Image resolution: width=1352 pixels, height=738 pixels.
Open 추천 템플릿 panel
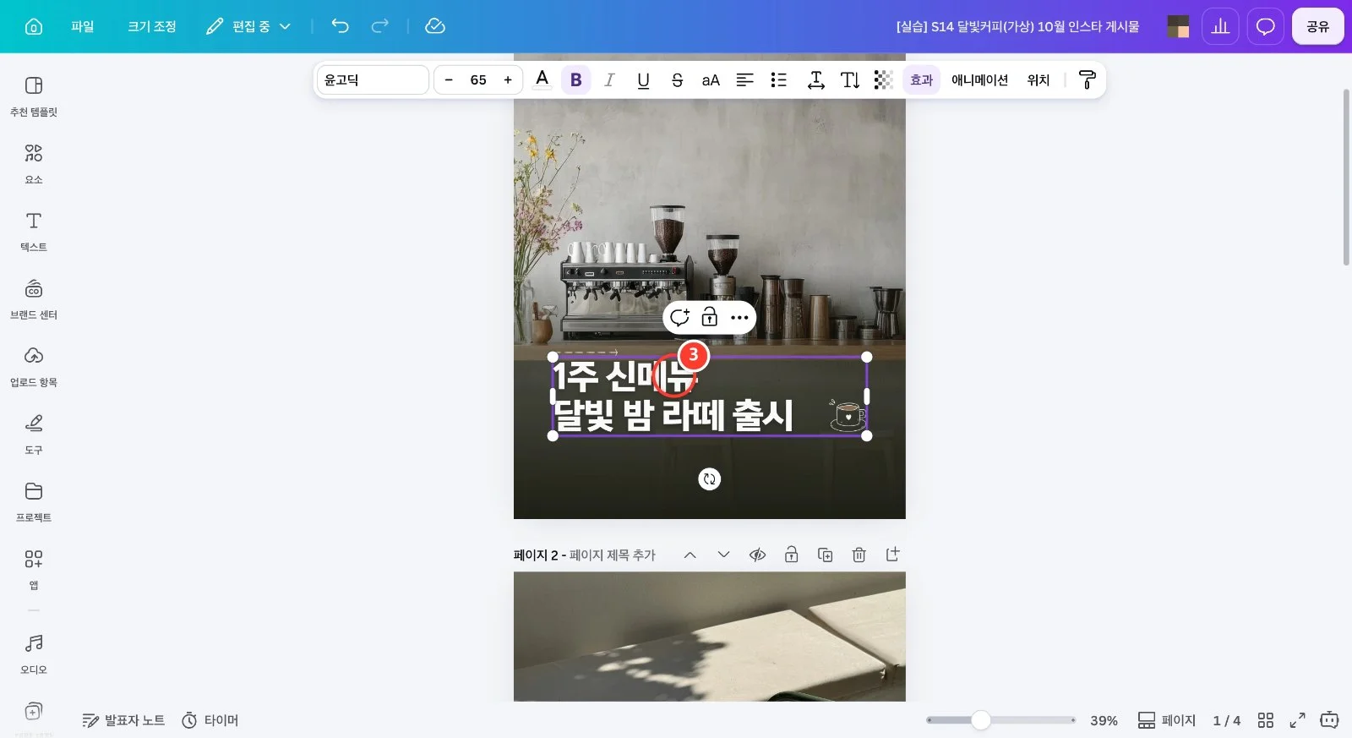(x=34, y=96)
